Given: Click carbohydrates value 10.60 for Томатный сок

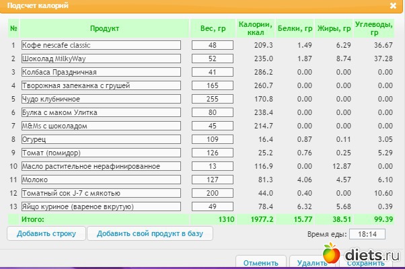Looking at the screenshot, I should coord(383,193).
